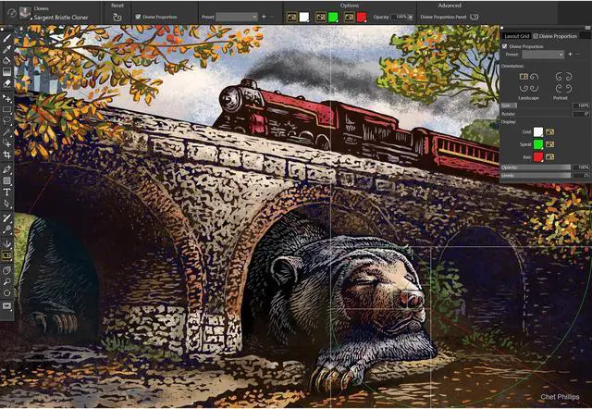Select the Dropper tool
Screen dimensions: 592x409
[7, 48]
